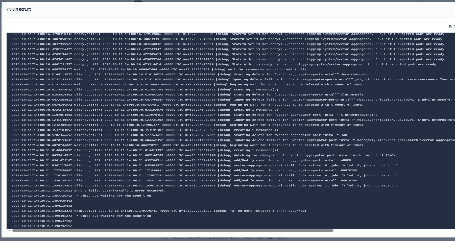Click the last timestamp ending in 149879211Z

tap(42, 226)
